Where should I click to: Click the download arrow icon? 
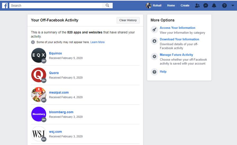154,41
